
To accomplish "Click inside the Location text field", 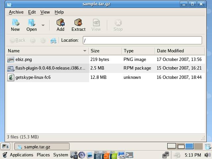I will coord(142,40).
